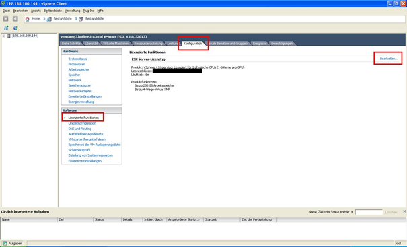407x247 pixels.
Task: Switch to the Virtuelle Maschinen tab
Action: tap(116, 44)
